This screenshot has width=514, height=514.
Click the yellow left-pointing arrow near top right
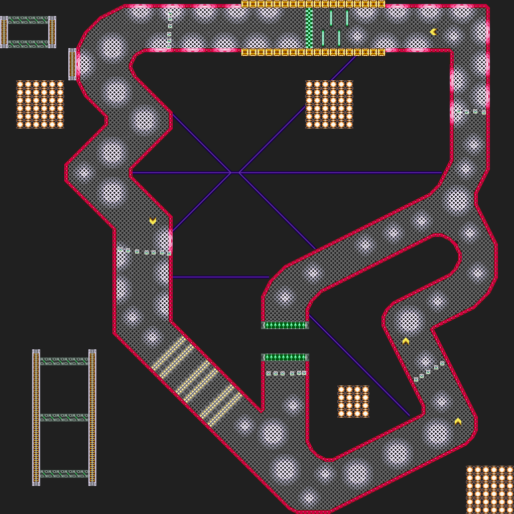click(x=433, y=31)
